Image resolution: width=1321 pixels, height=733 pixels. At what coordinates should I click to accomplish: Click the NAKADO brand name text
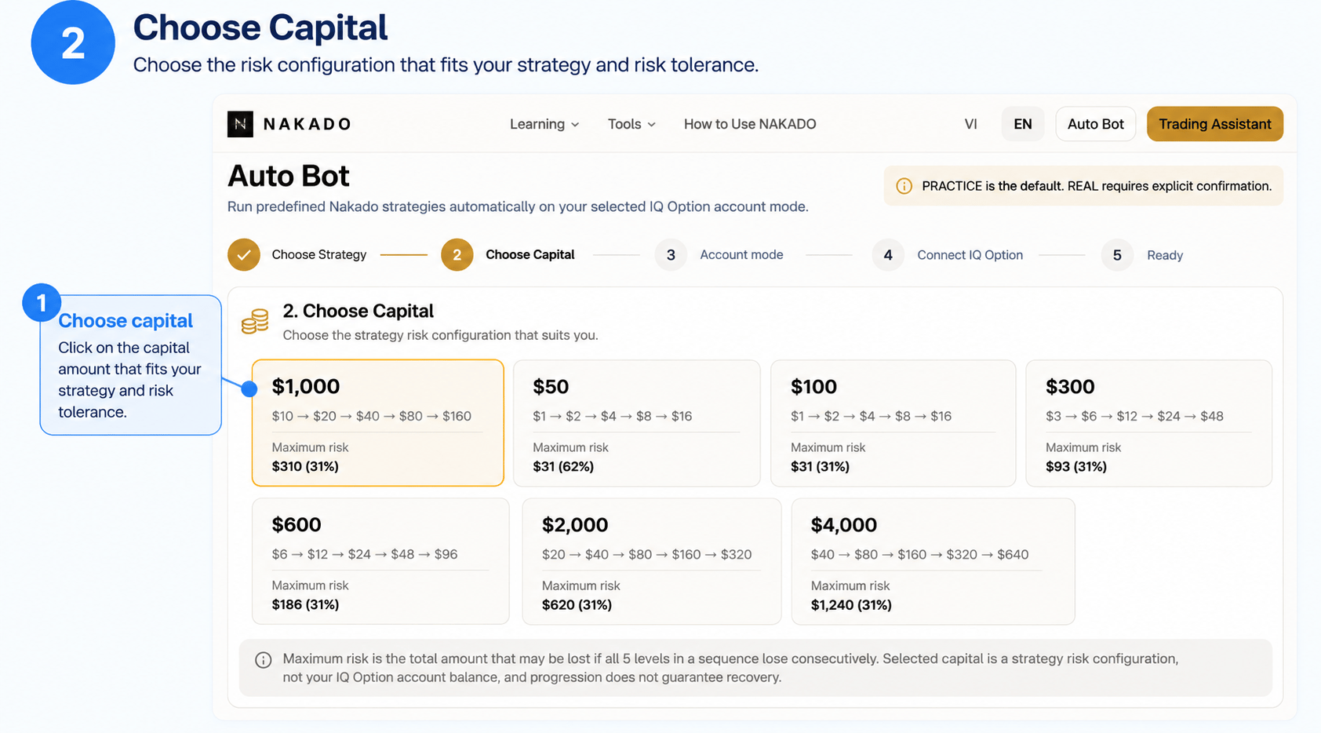coord(307,124)
